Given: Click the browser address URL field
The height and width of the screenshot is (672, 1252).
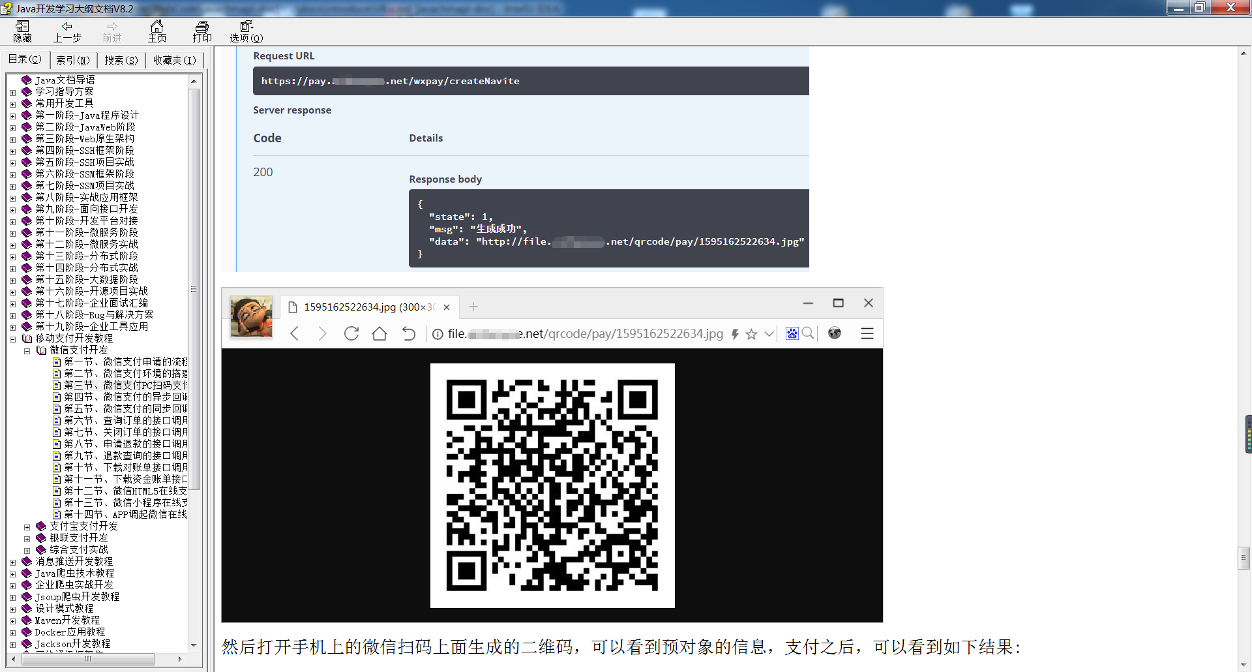Looking at the screenshot, I should click(x=586, y=334).
